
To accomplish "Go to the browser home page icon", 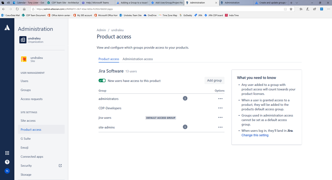I will point(24,9).
